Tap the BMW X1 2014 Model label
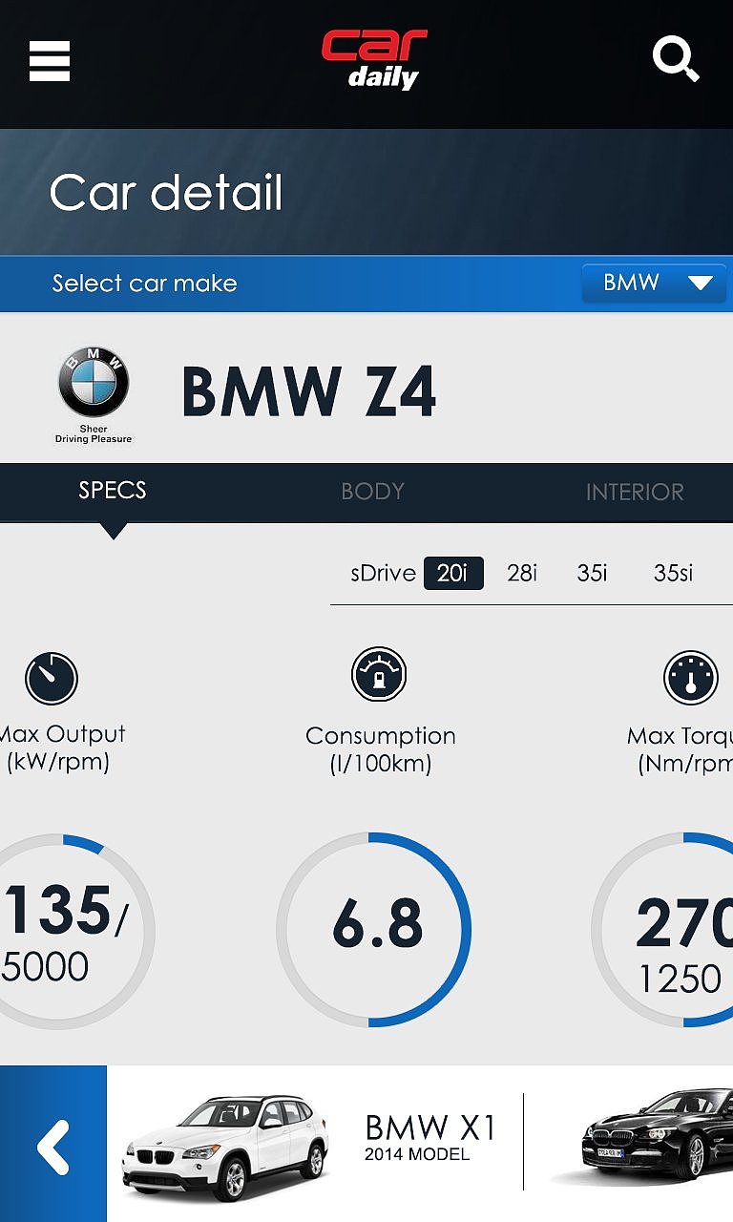The image size is (733, 1222). click(431, 1138)
